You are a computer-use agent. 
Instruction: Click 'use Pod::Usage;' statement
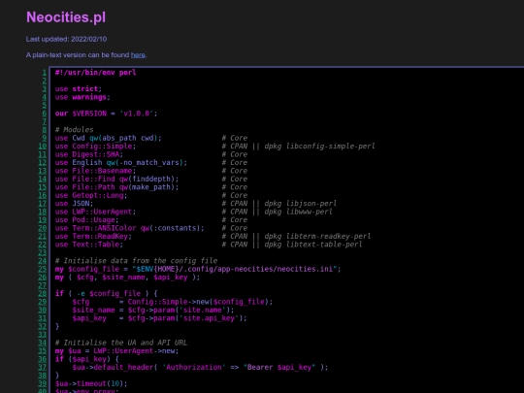(x=87, y=220)
